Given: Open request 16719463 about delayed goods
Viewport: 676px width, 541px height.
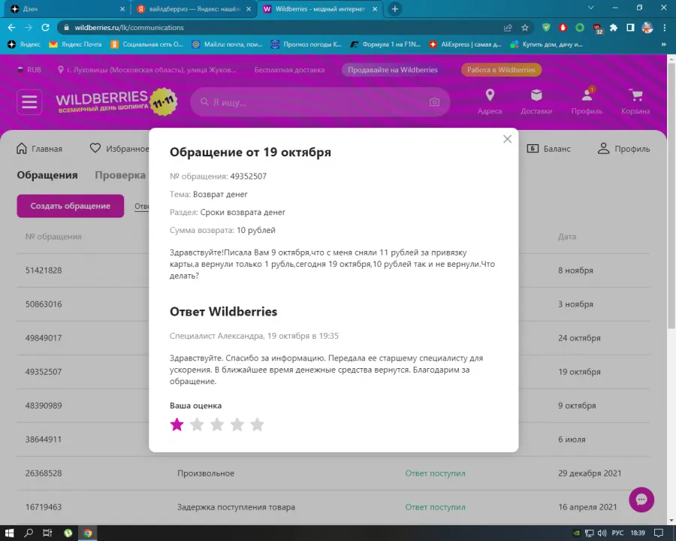Looking at the screenshot, I should (x=333, y=507).
